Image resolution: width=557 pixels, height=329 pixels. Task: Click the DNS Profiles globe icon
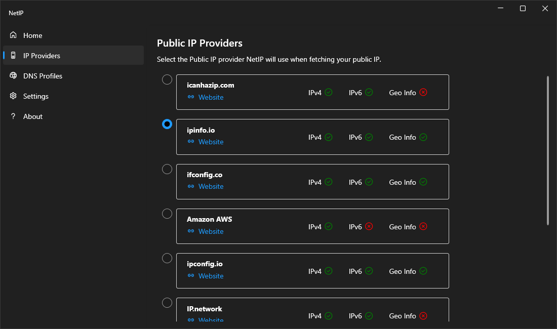[13, 75]
